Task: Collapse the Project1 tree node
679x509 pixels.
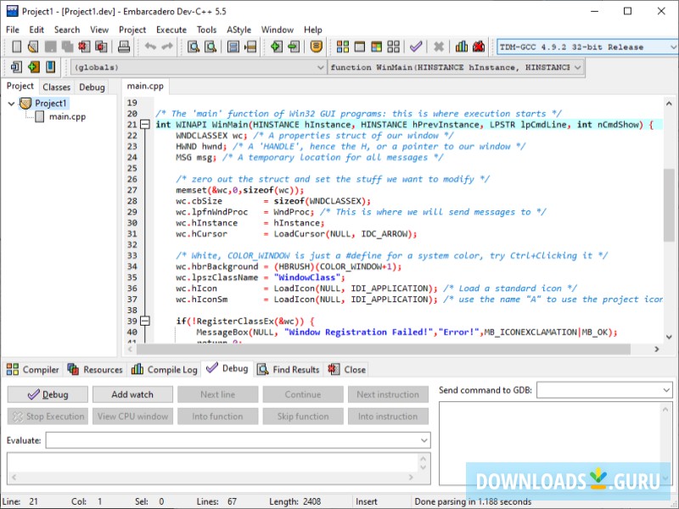Action: [x=12, y=103]
